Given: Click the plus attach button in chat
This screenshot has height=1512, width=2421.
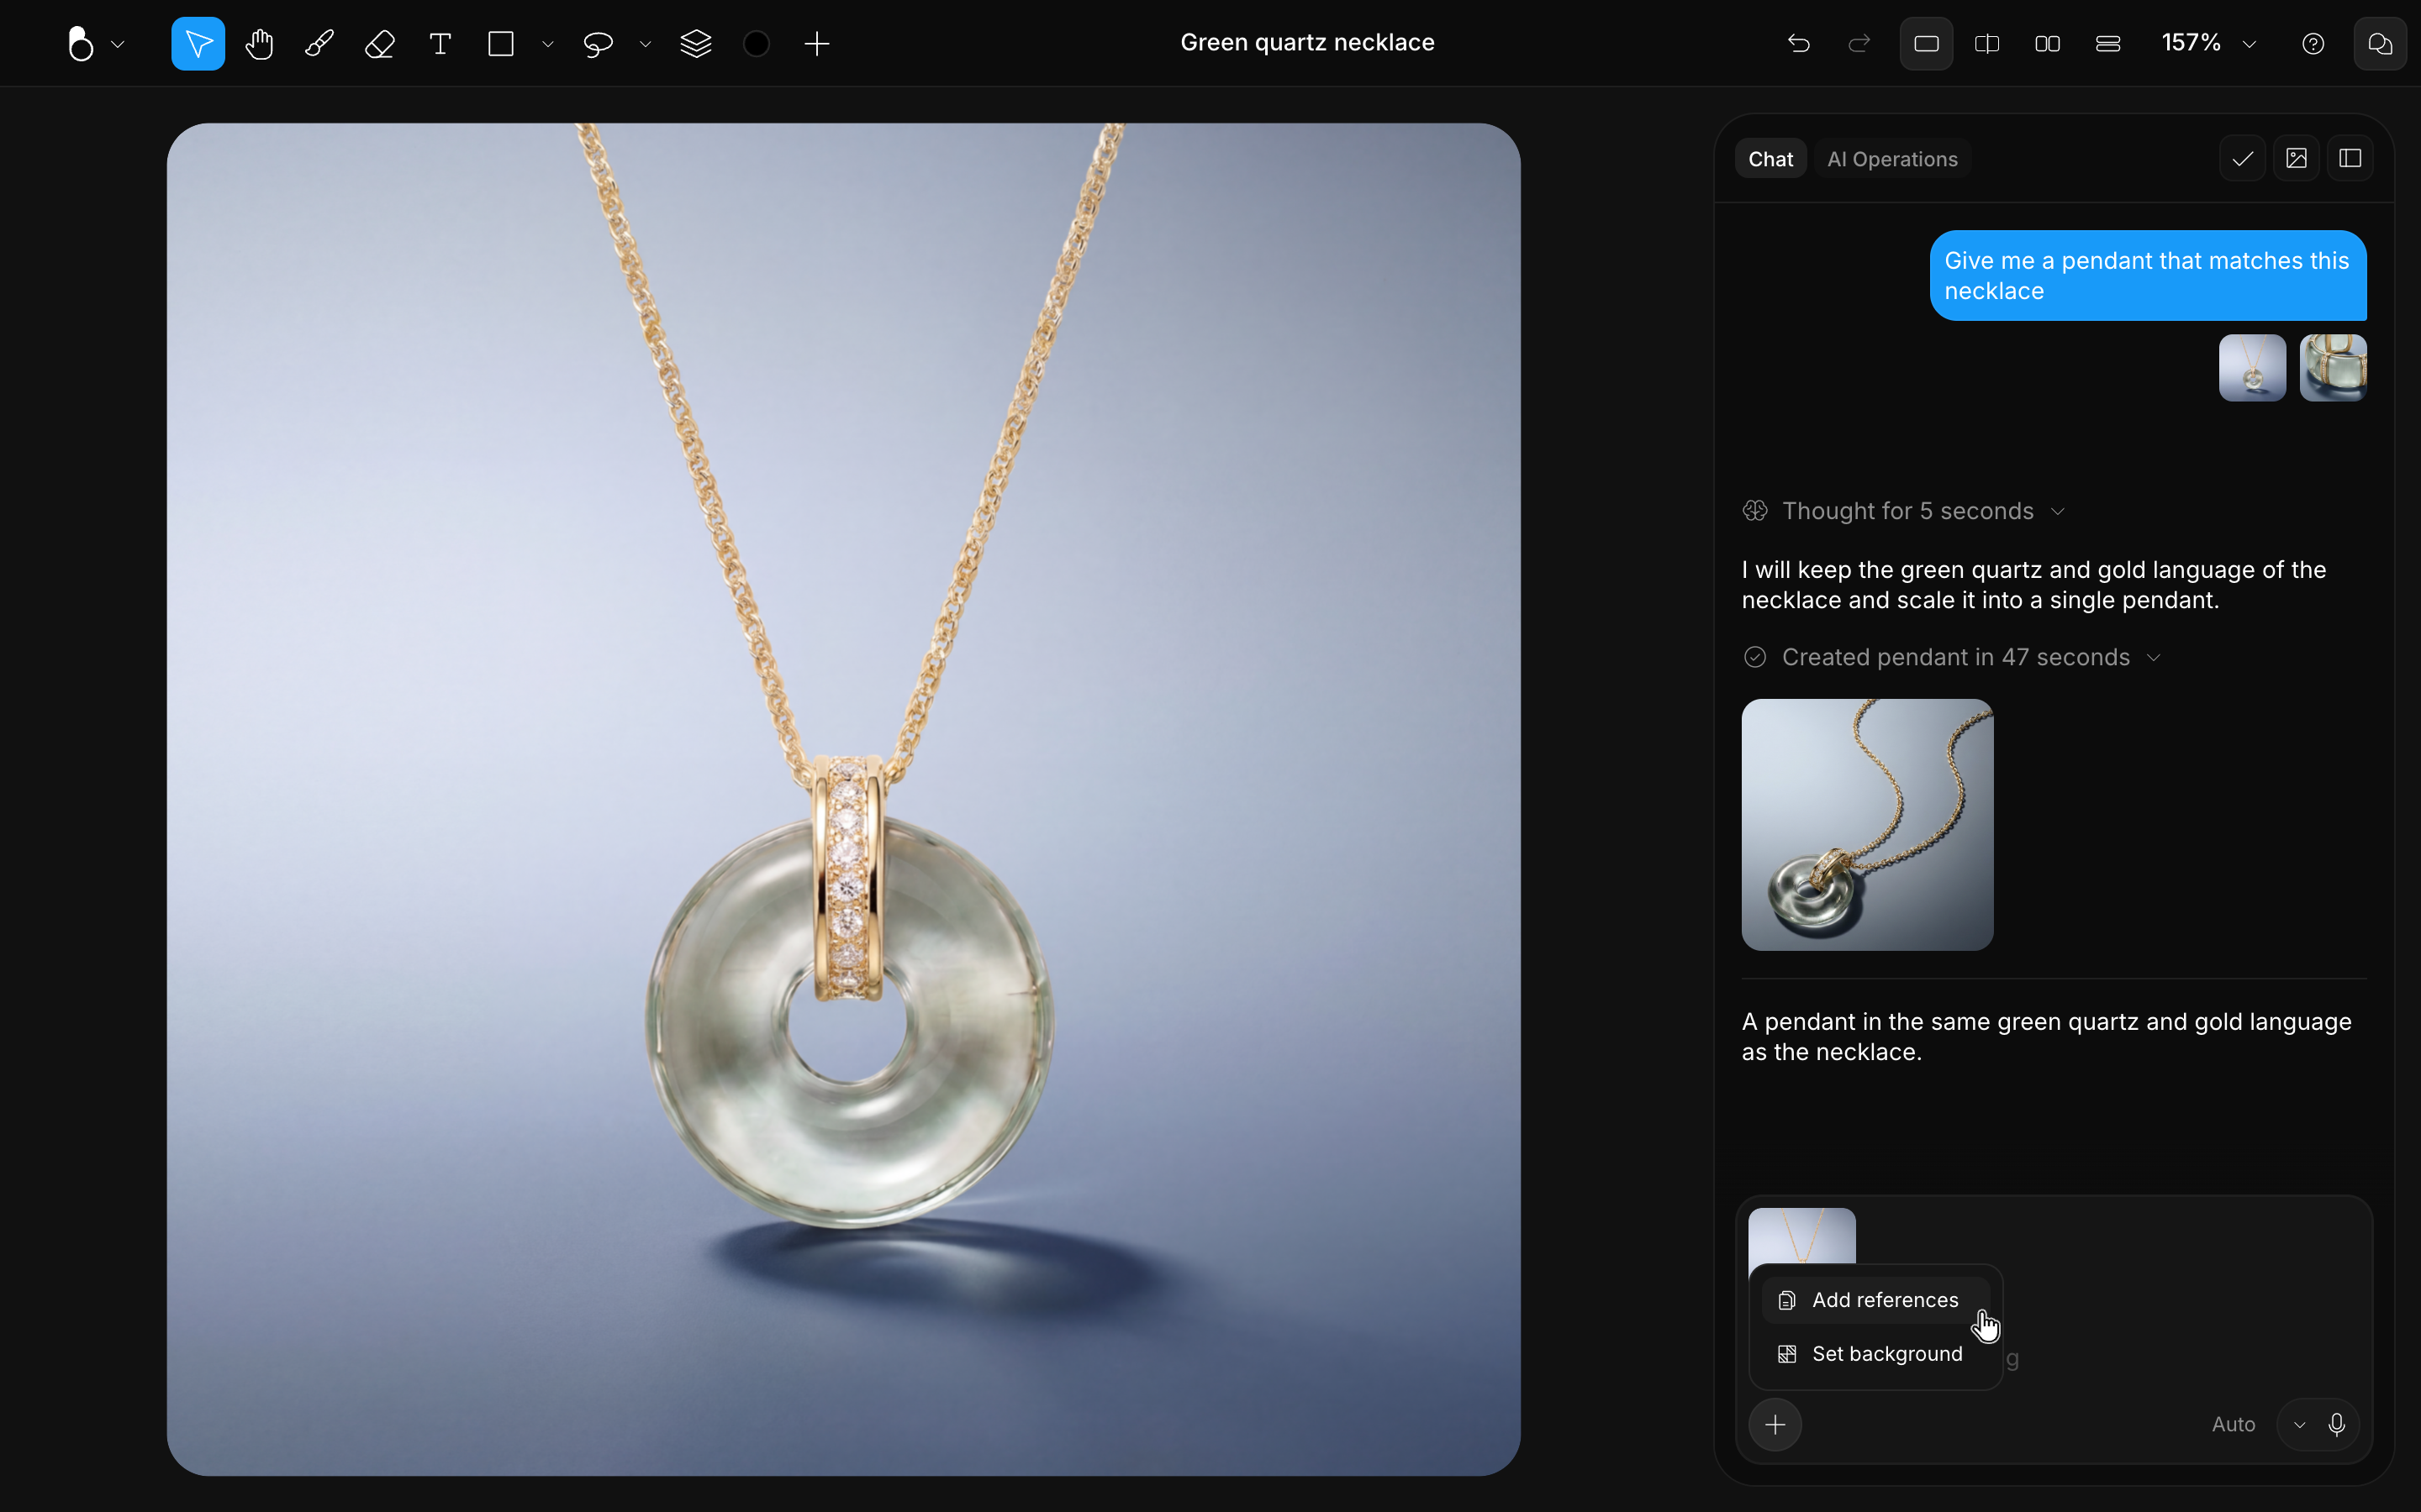Looking at the screenshot, I should (1775, 1424).
